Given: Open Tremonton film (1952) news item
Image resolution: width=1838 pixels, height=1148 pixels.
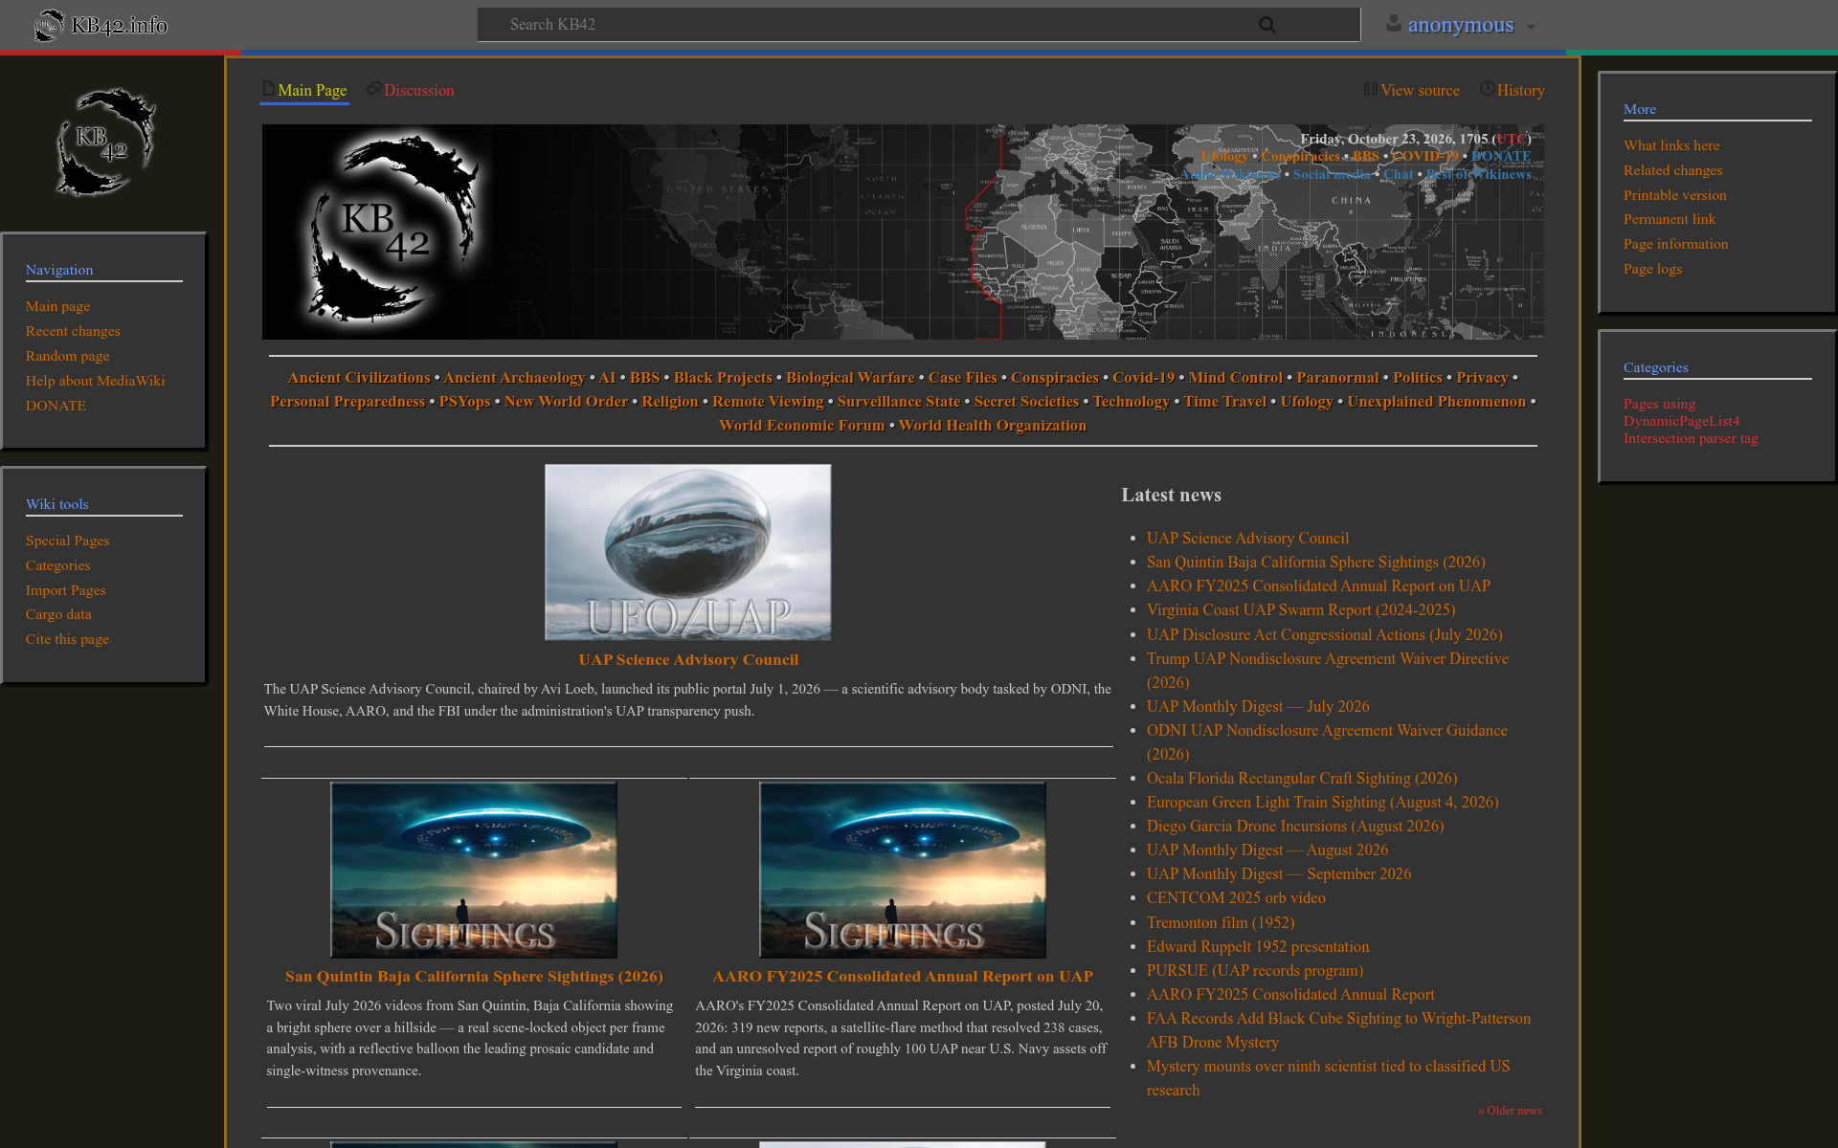Looking at the screenshot, I should (x=1221, y=923).
